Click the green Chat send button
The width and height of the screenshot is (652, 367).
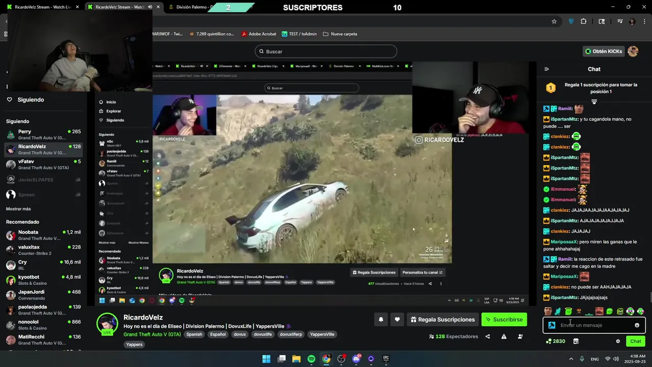pos(636,342)
